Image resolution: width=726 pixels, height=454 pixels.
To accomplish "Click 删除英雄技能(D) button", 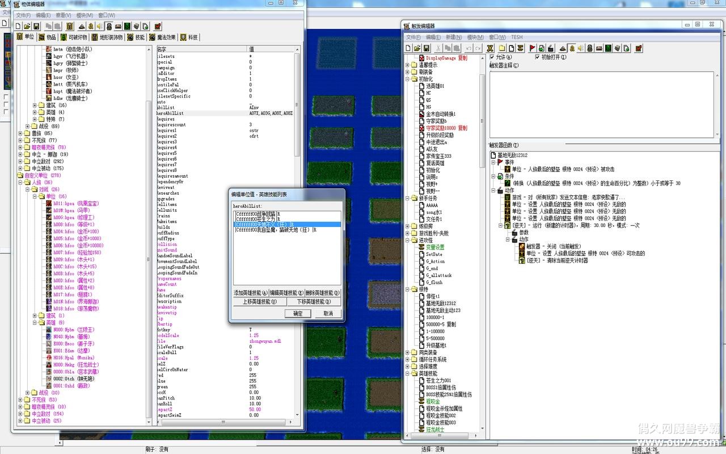I will tap(323, 293).
